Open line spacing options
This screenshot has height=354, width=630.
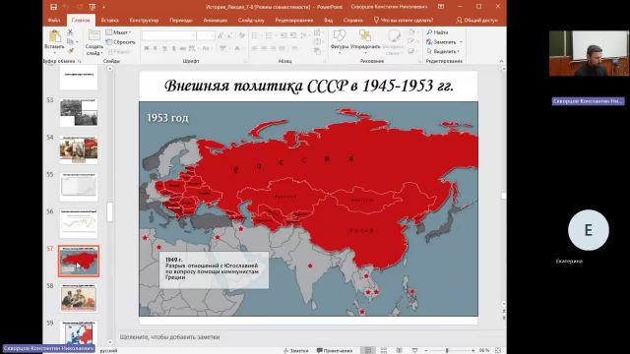point(304,35)
